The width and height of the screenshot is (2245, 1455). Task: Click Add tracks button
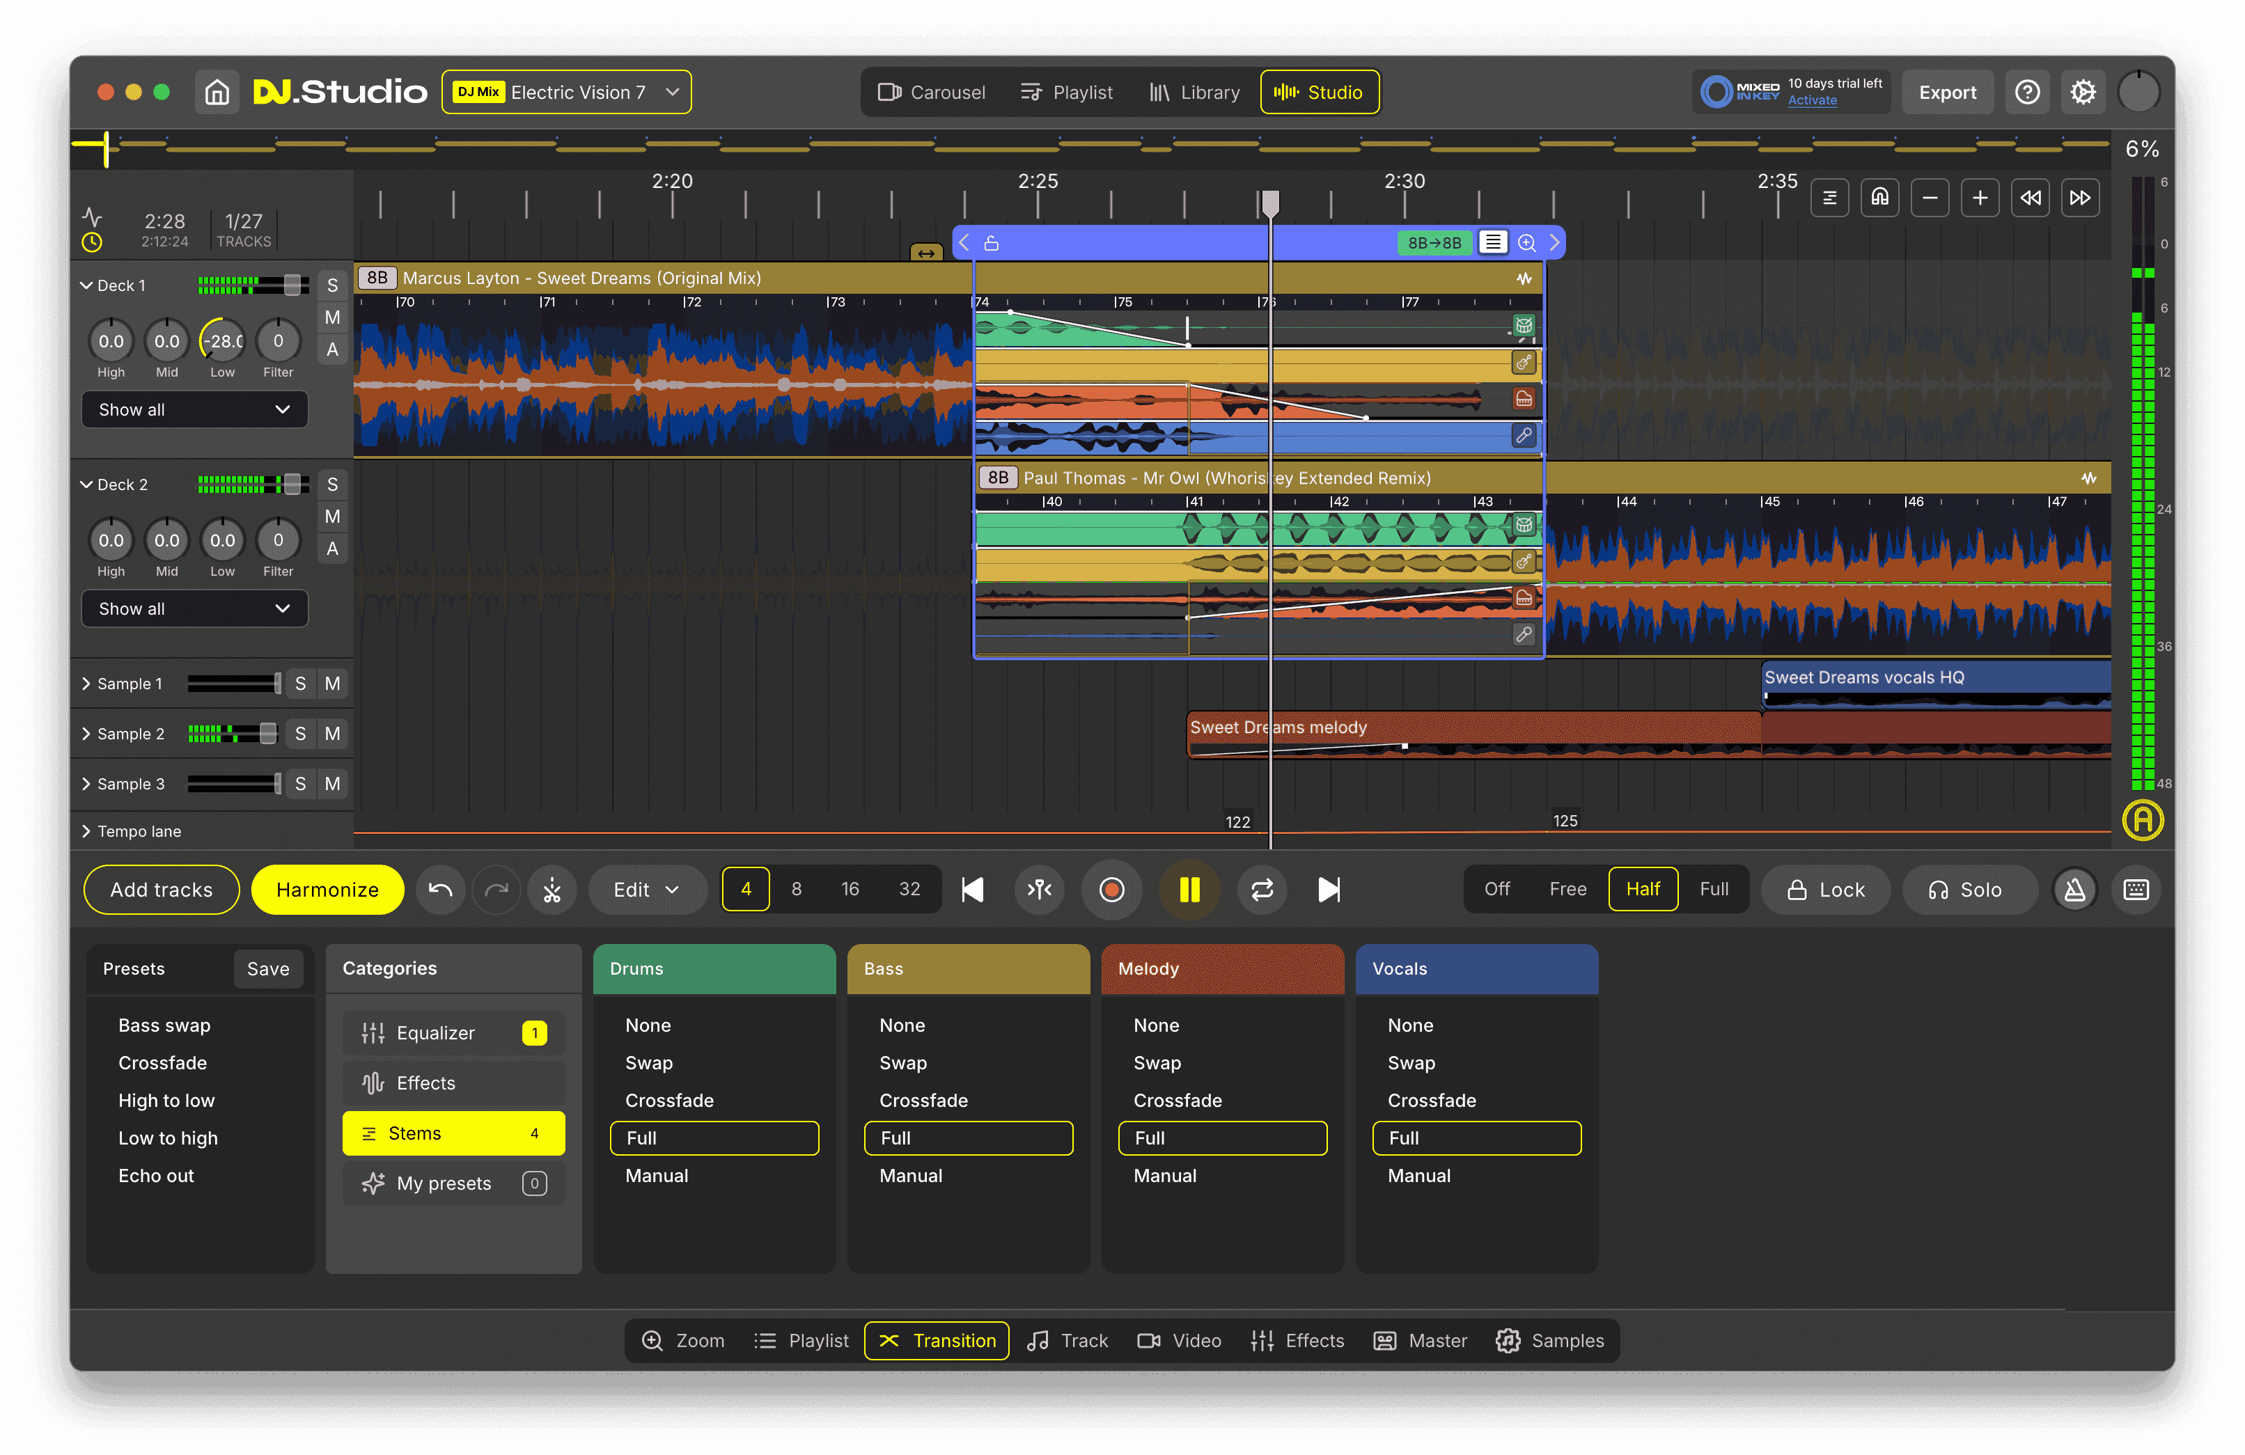[x=162, y=889]
